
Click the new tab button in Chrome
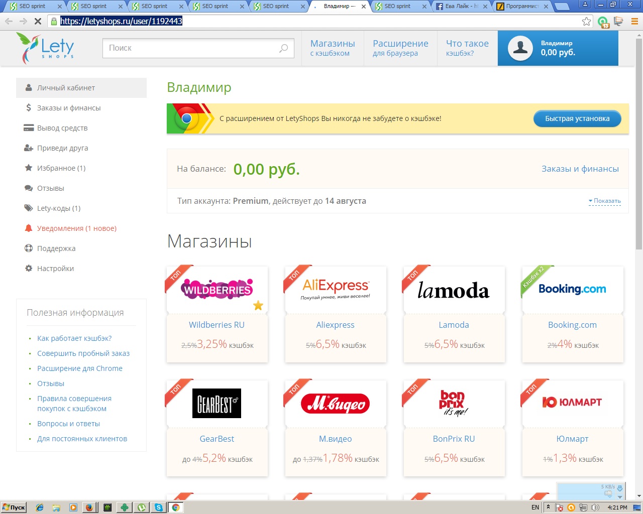pyautogui.click(x=562, y=7)
